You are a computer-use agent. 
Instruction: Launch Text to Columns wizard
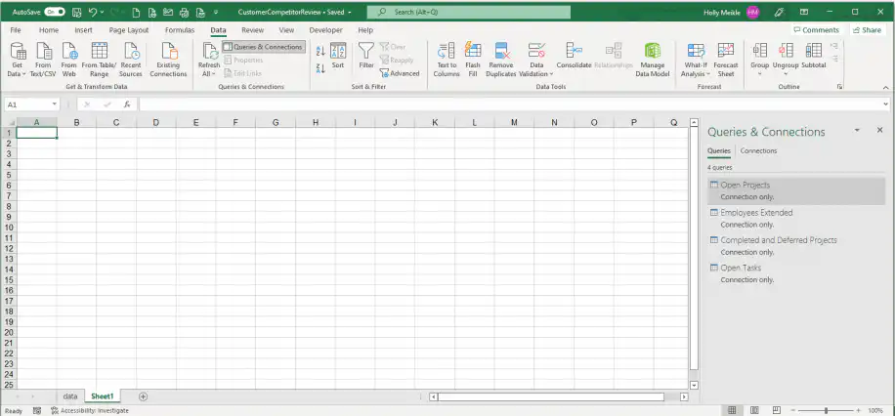tap(447, 60)
